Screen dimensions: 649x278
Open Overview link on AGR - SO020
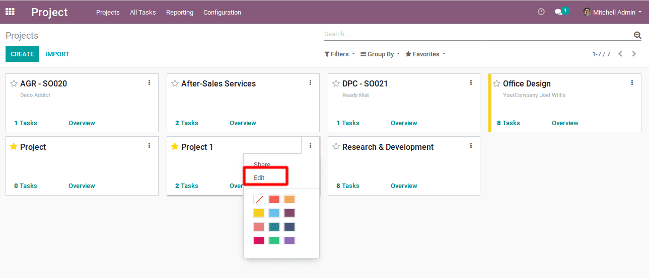click(x=82, y=123)
